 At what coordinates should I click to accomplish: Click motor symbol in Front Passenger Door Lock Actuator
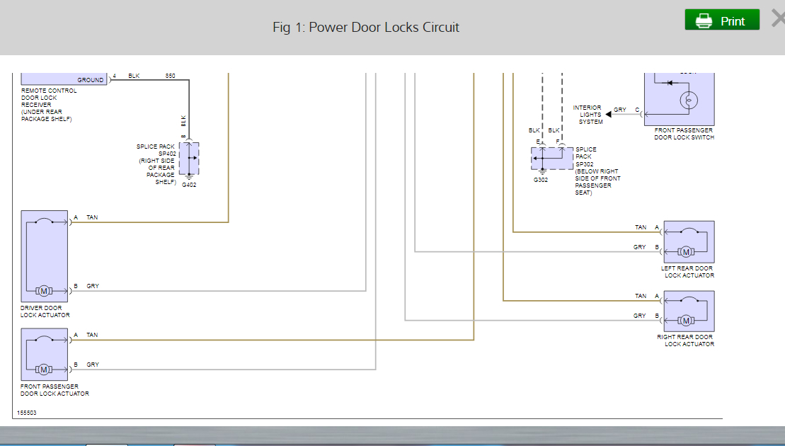pos(43,370)
